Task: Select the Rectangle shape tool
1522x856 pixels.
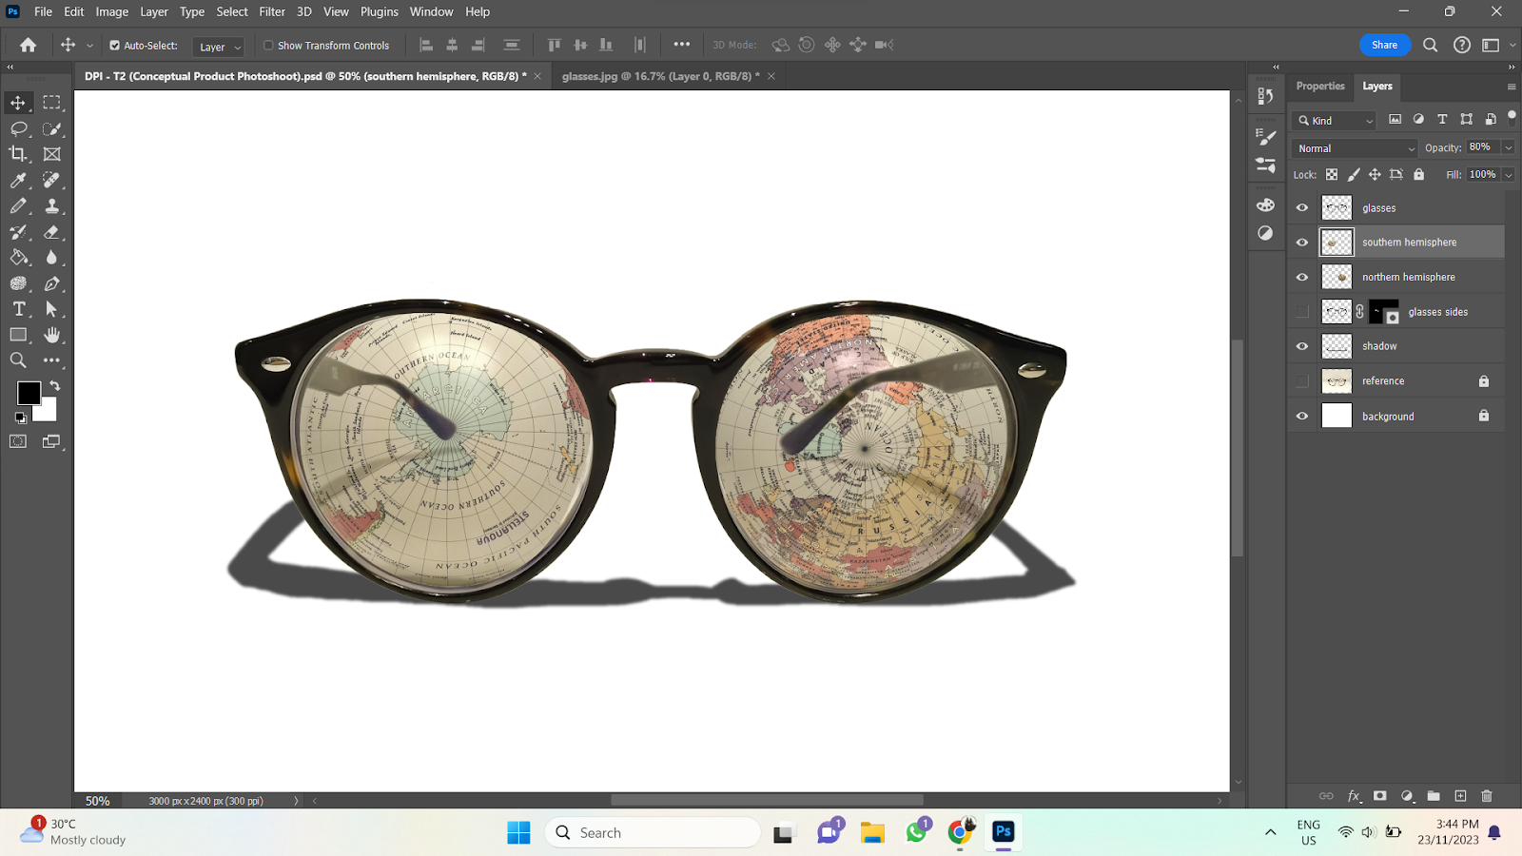Action: (18, 335)
